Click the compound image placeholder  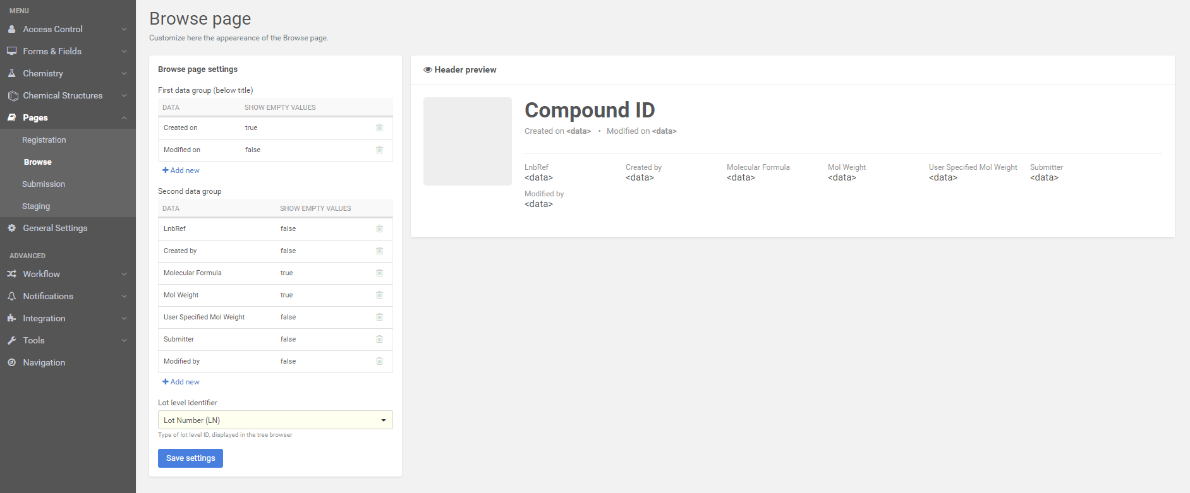coord(467,141)
